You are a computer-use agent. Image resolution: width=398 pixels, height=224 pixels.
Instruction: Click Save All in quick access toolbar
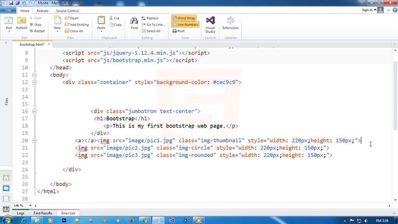(17, 3)
